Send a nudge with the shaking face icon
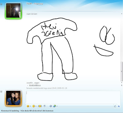 pyautogui.click(x=40, y=106)
